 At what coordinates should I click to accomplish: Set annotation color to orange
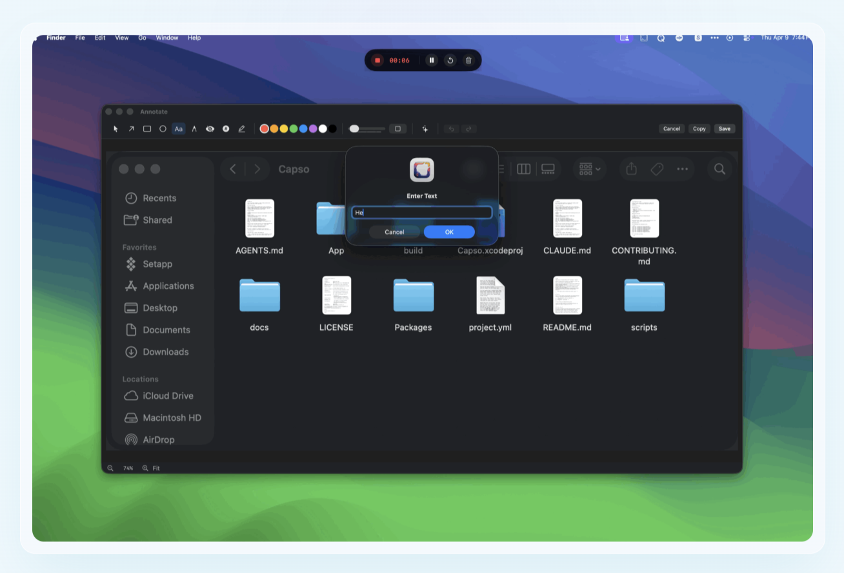click(274, 129)
